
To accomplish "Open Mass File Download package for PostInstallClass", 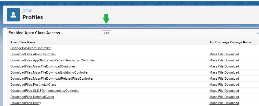I will 224,85.
